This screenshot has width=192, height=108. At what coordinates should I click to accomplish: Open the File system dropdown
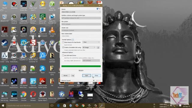point(81,24)
